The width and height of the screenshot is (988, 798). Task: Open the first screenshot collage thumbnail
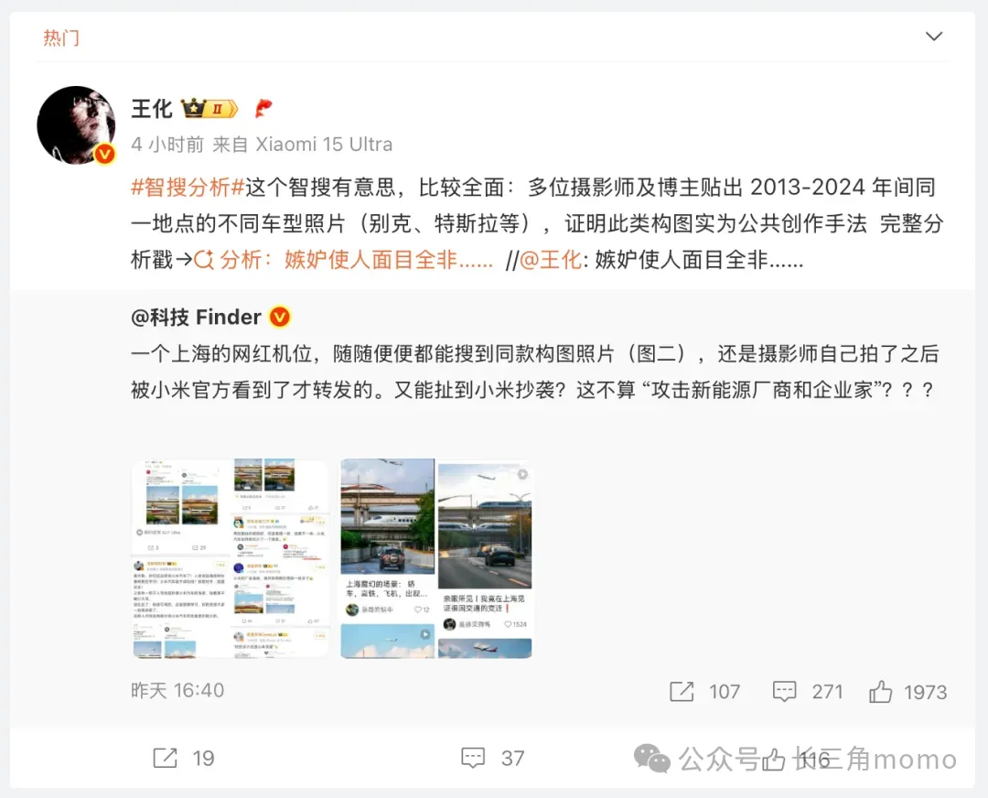pos(230,558)
